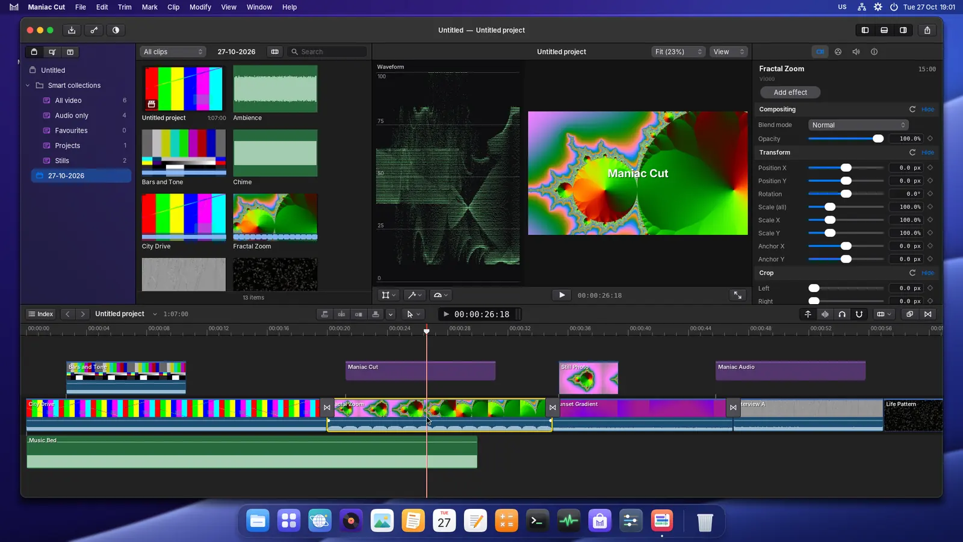Connect clip to primary storyline button

pyautogui.click(x=325, y=314)
